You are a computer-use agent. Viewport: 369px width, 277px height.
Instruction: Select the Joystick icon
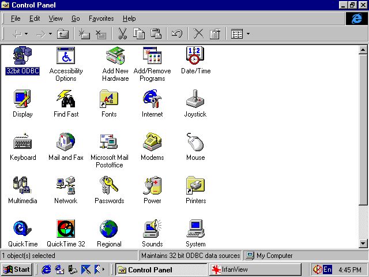click(x=195, y=104)
